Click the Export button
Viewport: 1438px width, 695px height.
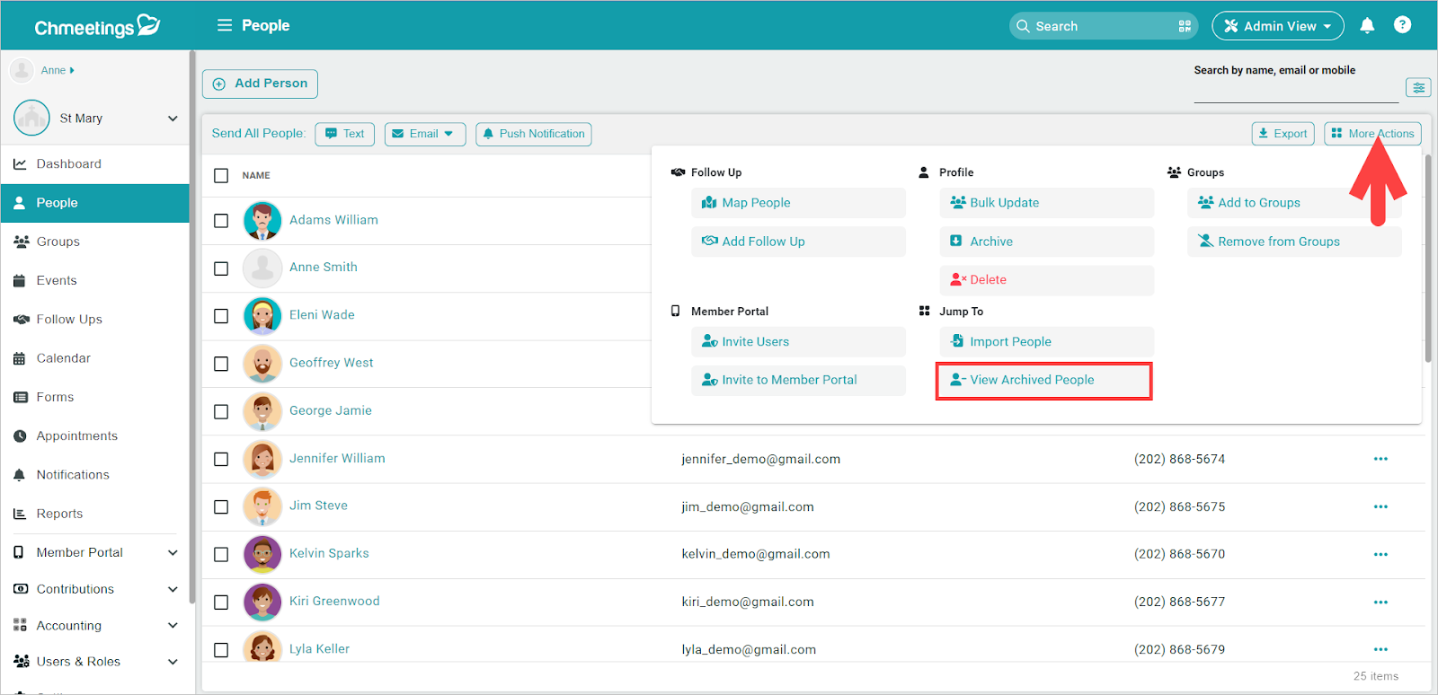click(x=1283, y=134)
